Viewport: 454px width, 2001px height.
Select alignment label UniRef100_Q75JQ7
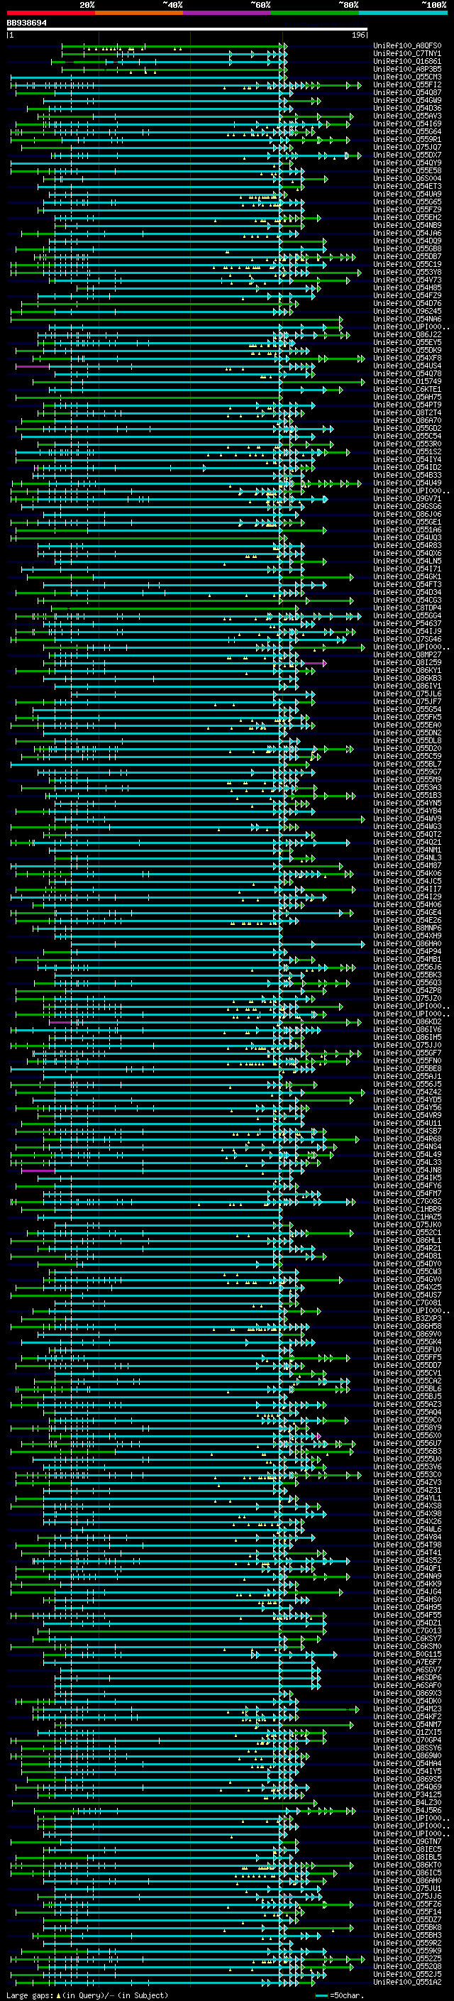point(407,147)
